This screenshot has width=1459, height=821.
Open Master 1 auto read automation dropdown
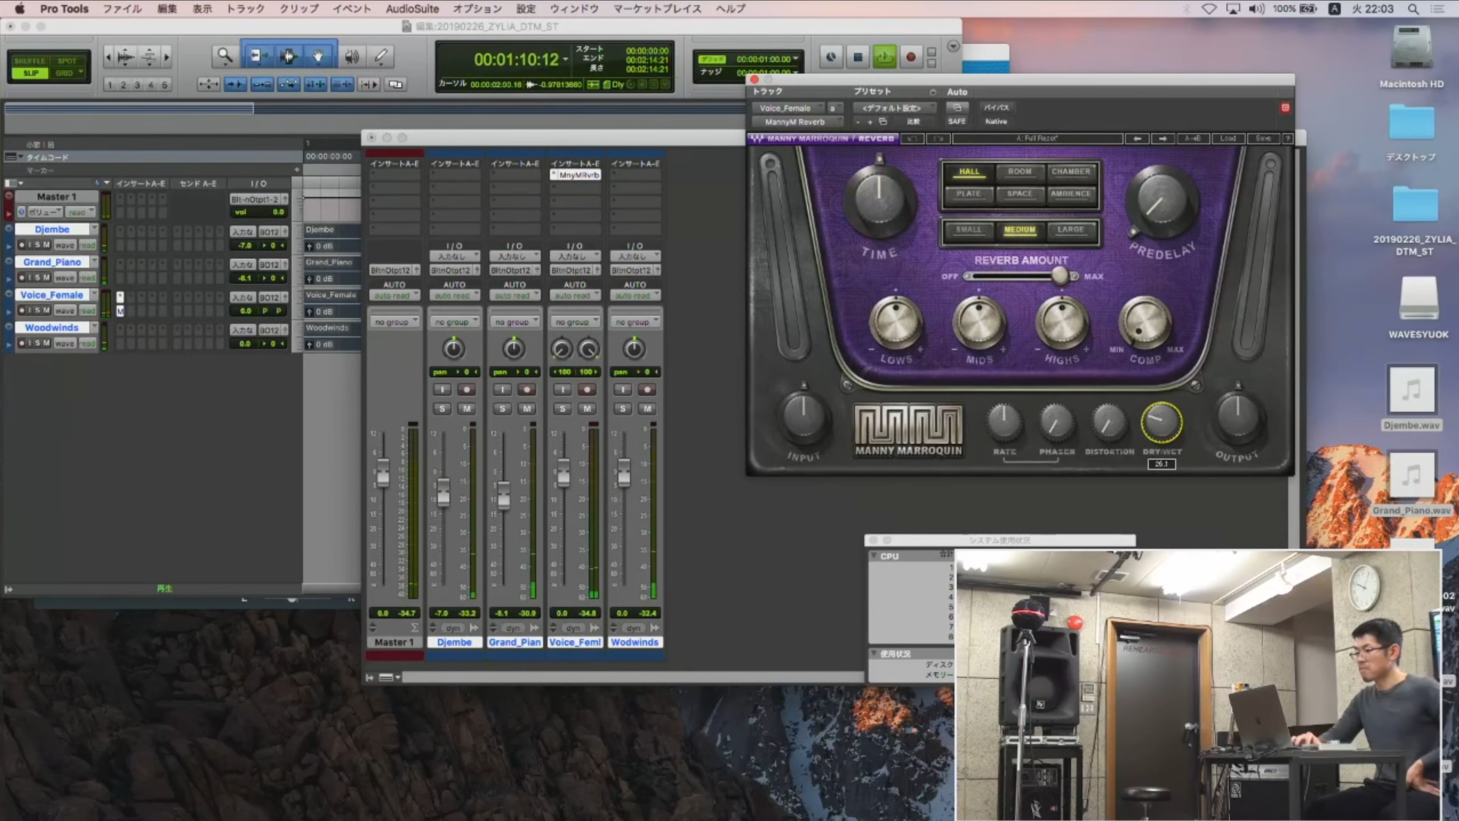click(x=394, y=295)
